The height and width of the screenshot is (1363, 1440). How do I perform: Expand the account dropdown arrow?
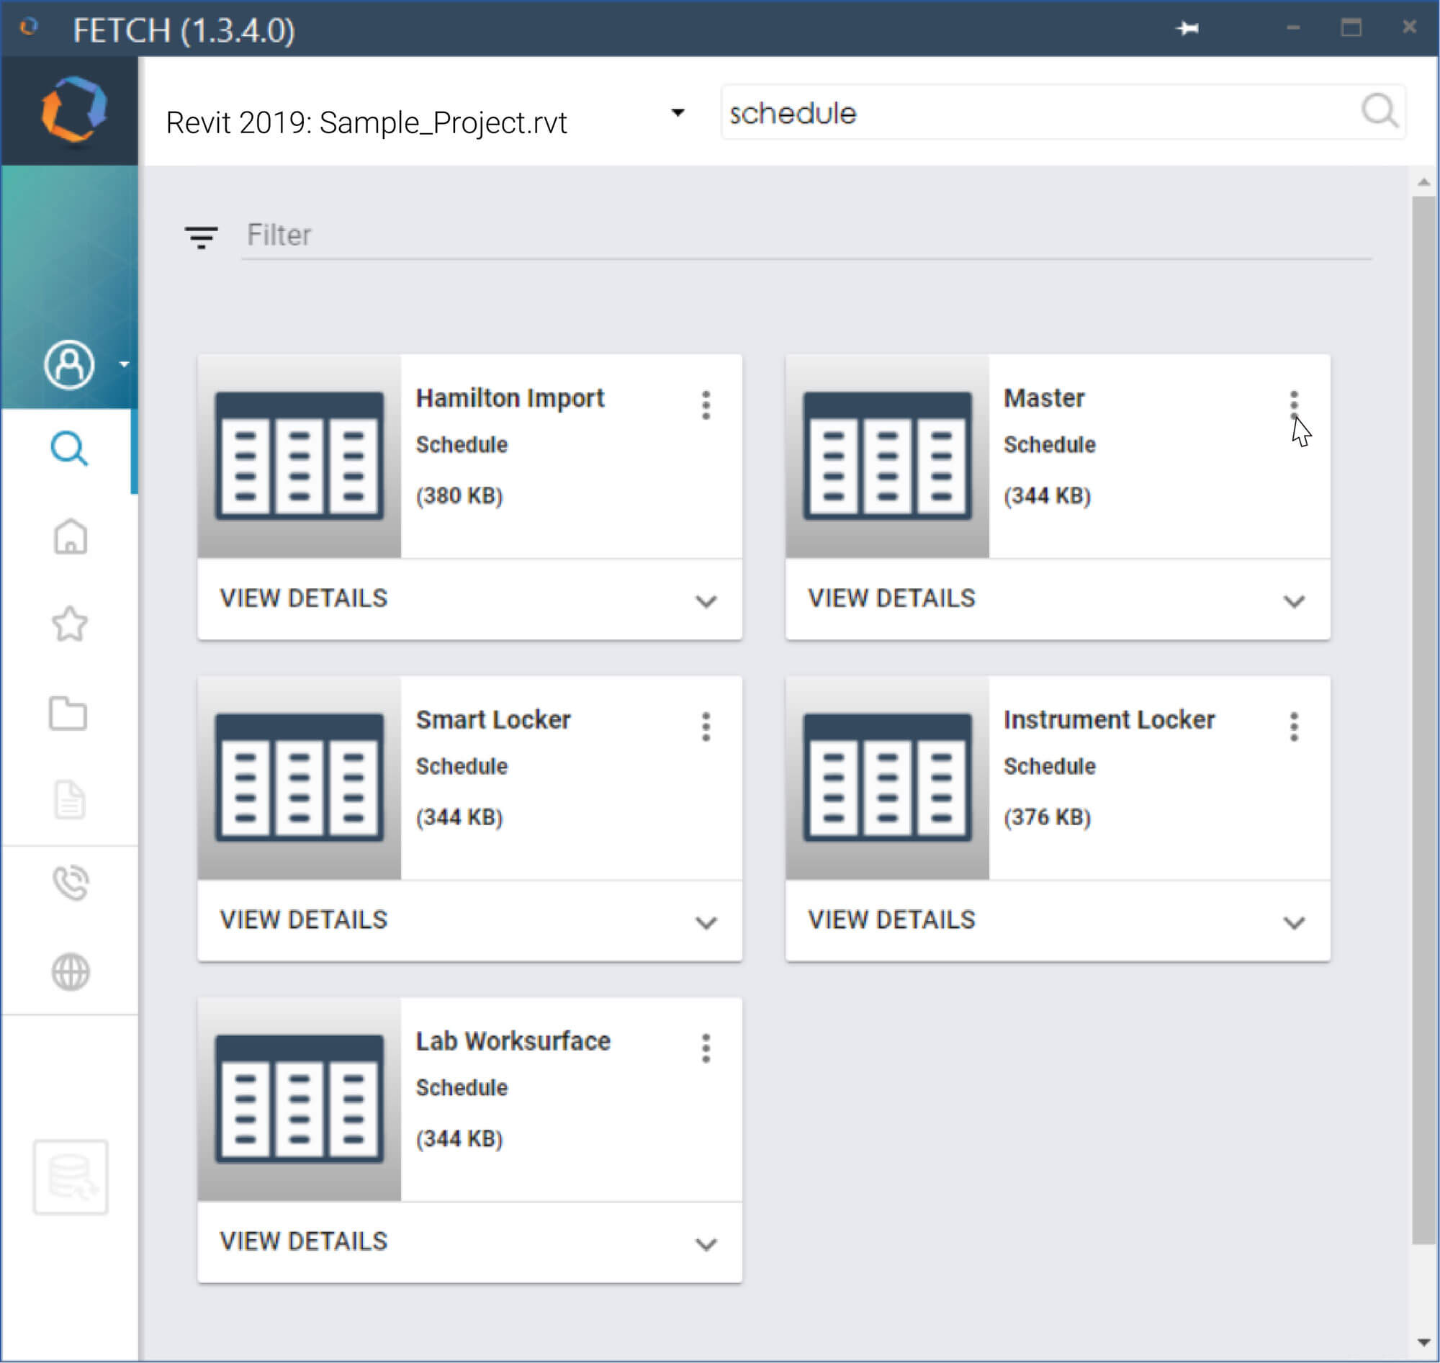click(x=125, y=364)
